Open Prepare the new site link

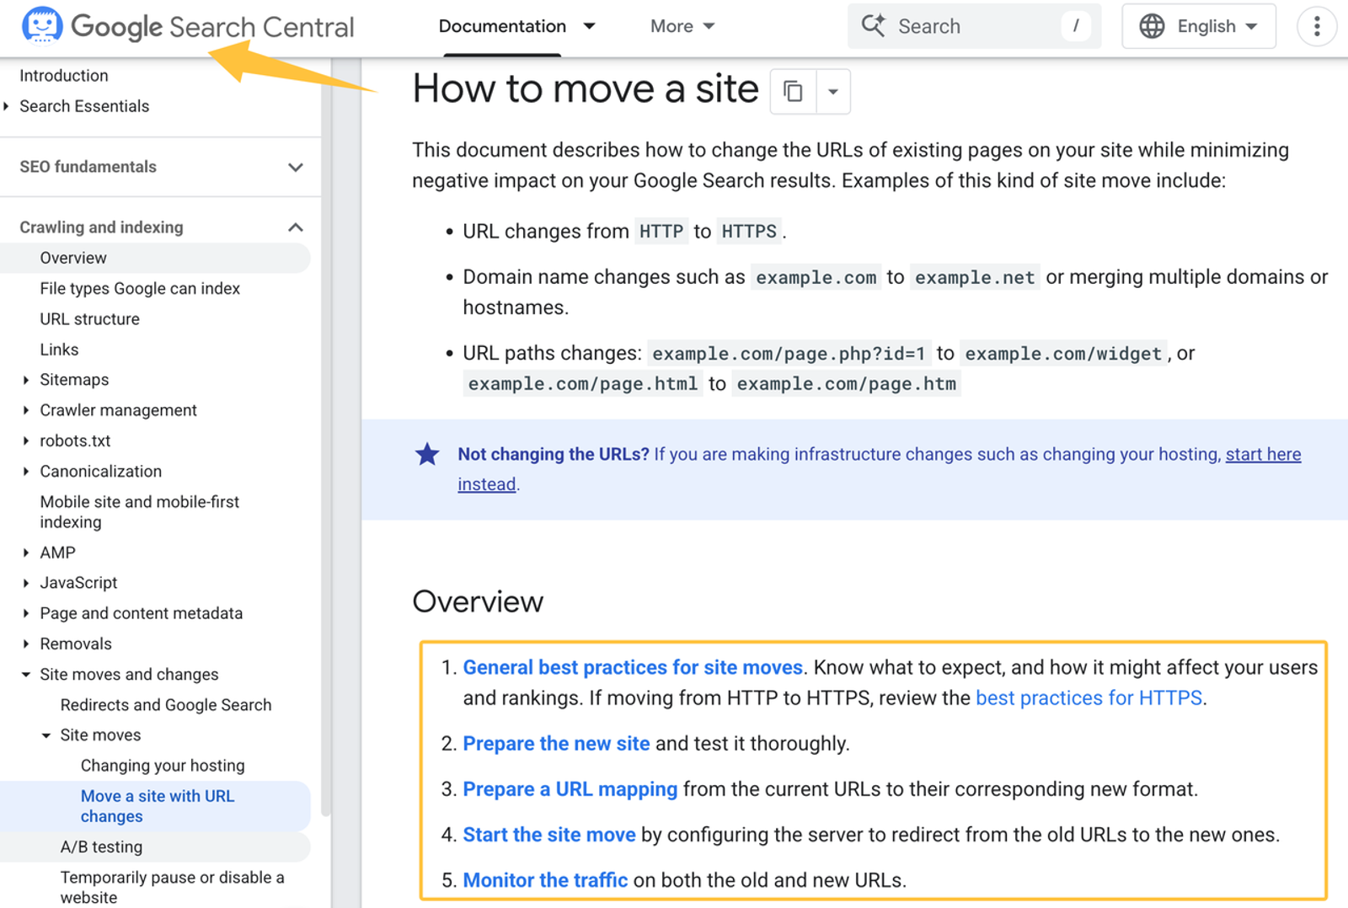coord(556,743)
